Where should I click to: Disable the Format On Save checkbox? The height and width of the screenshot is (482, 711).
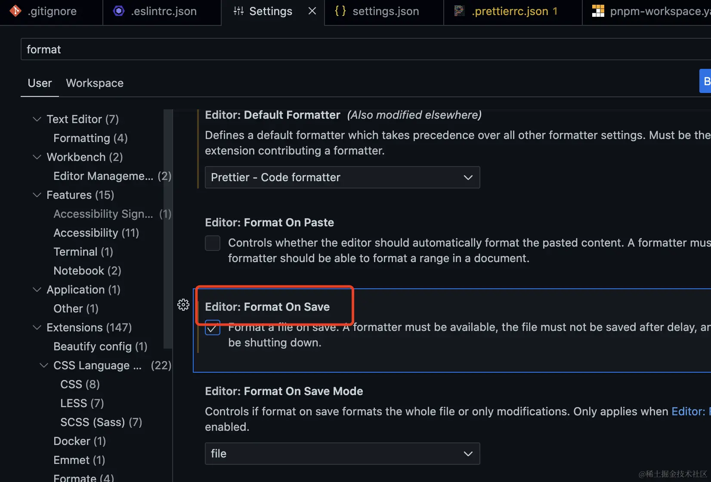tap(213, 328)
